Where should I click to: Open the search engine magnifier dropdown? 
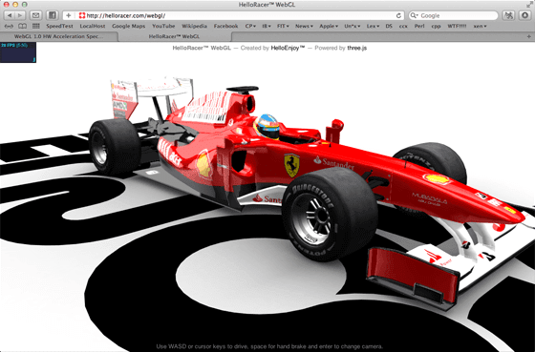click(x=414, y=15)
